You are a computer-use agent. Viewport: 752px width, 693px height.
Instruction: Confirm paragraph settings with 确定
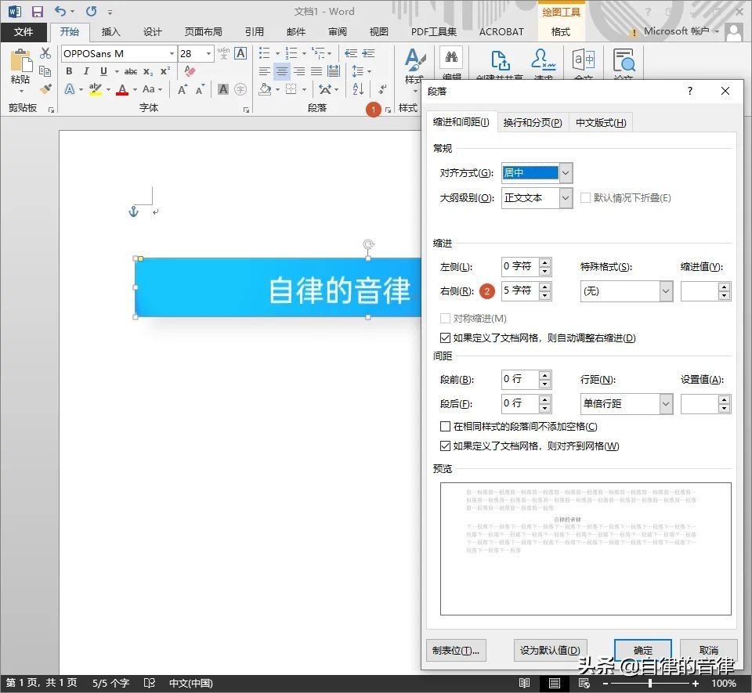[x=642, y=650]
